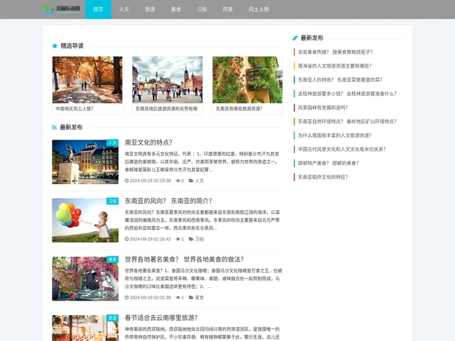Click the flower house article thumbnail
Image resolution: width=455 pixels, height=341 pixels.
[85, 278]
